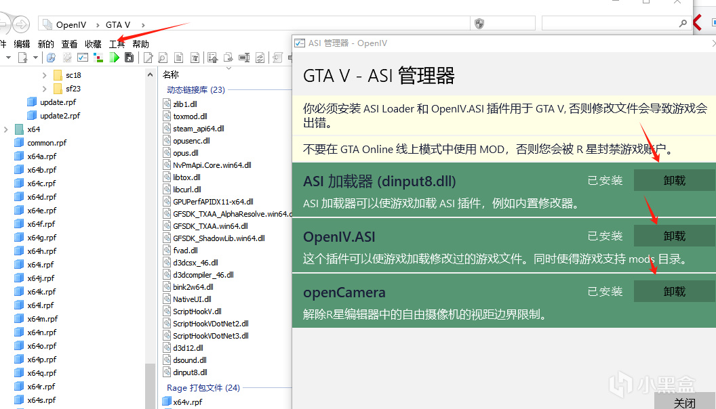Open the dropdown arrow beside new file icon

tap(35, 58)
